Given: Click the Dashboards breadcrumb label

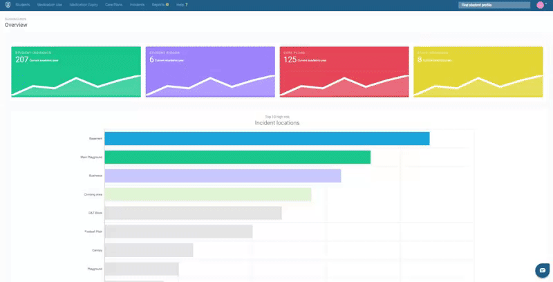Looking at the screenshot, I should [x=15, y=19].
